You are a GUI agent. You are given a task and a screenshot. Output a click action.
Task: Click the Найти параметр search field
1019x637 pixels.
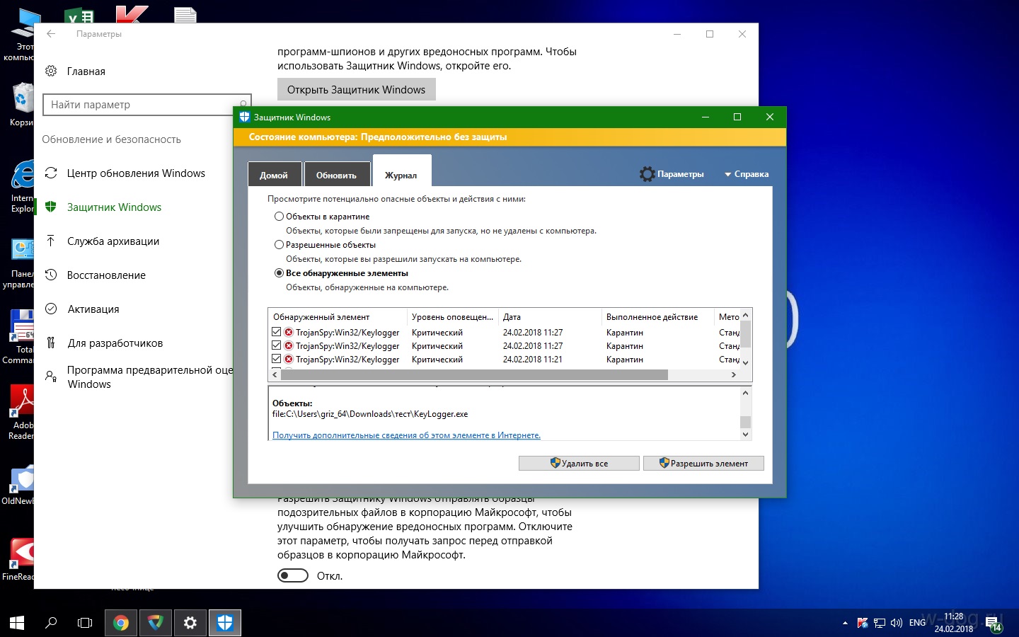click(x=146, y=105)
